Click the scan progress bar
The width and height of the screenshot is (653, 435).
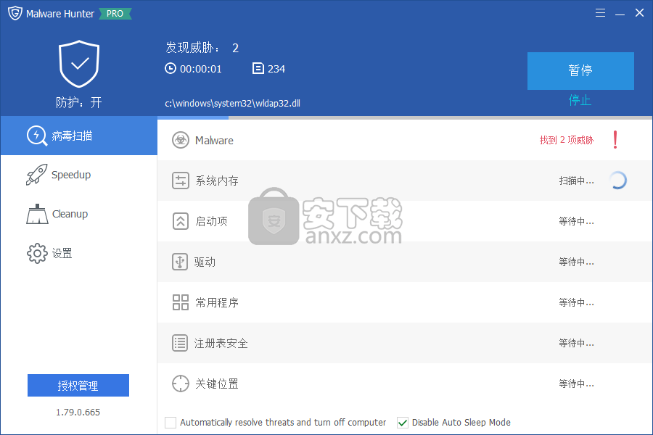[405, 117]
